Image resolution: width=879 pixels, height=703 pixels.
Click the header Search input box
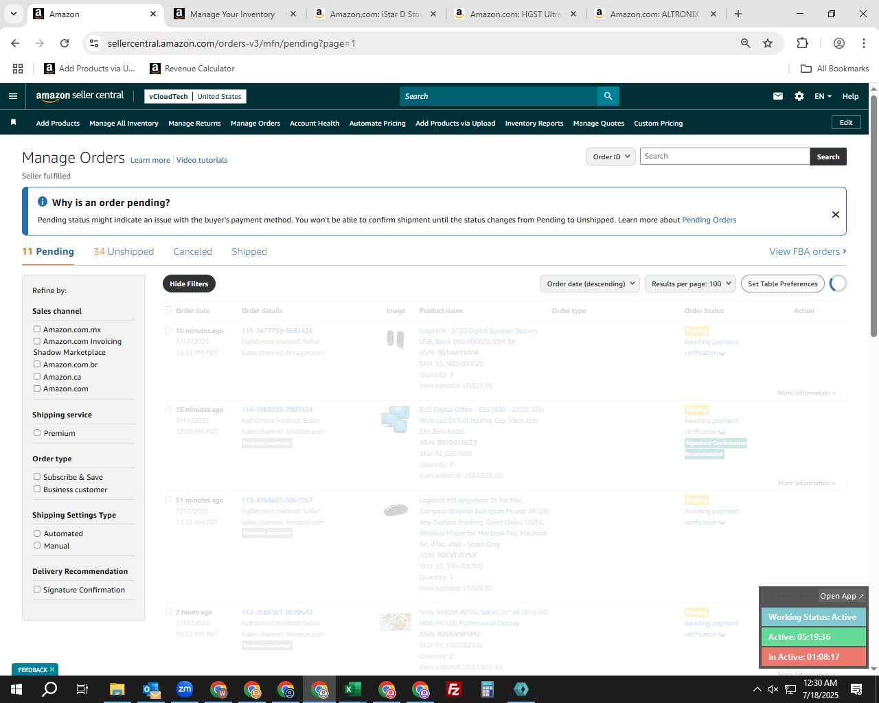[499, 96]
